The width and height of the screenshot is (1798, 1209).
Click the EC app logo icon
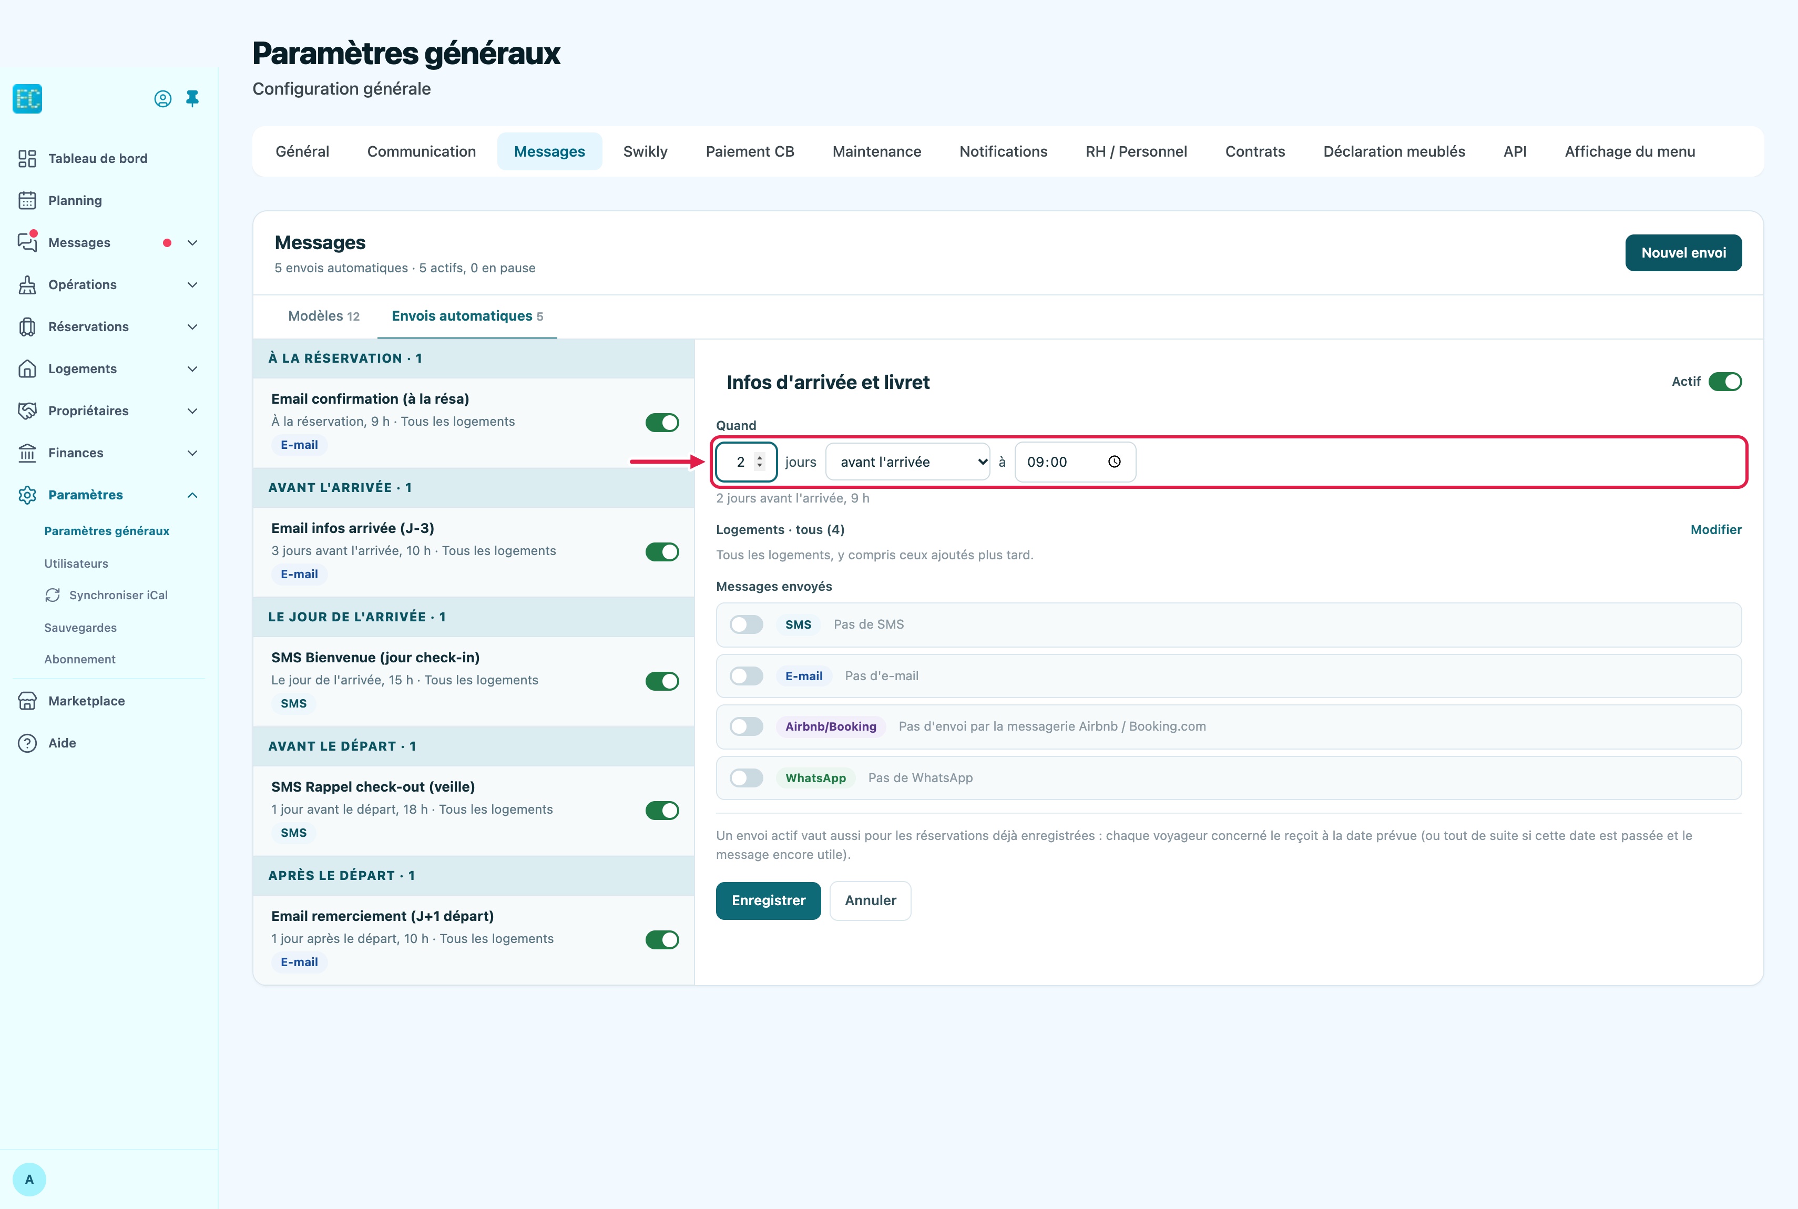[x=27, y=99]
